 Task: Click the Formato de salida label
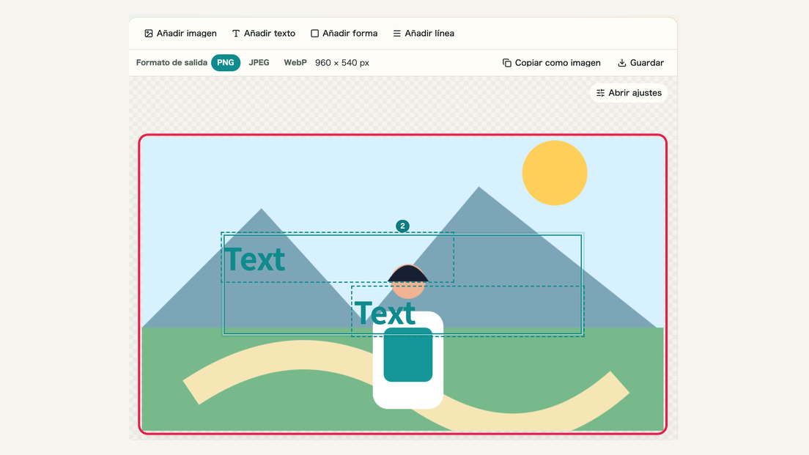171,62
